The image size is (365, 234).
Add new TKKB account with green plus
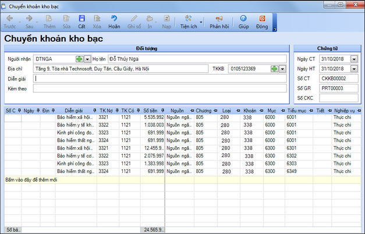[274, 69]
